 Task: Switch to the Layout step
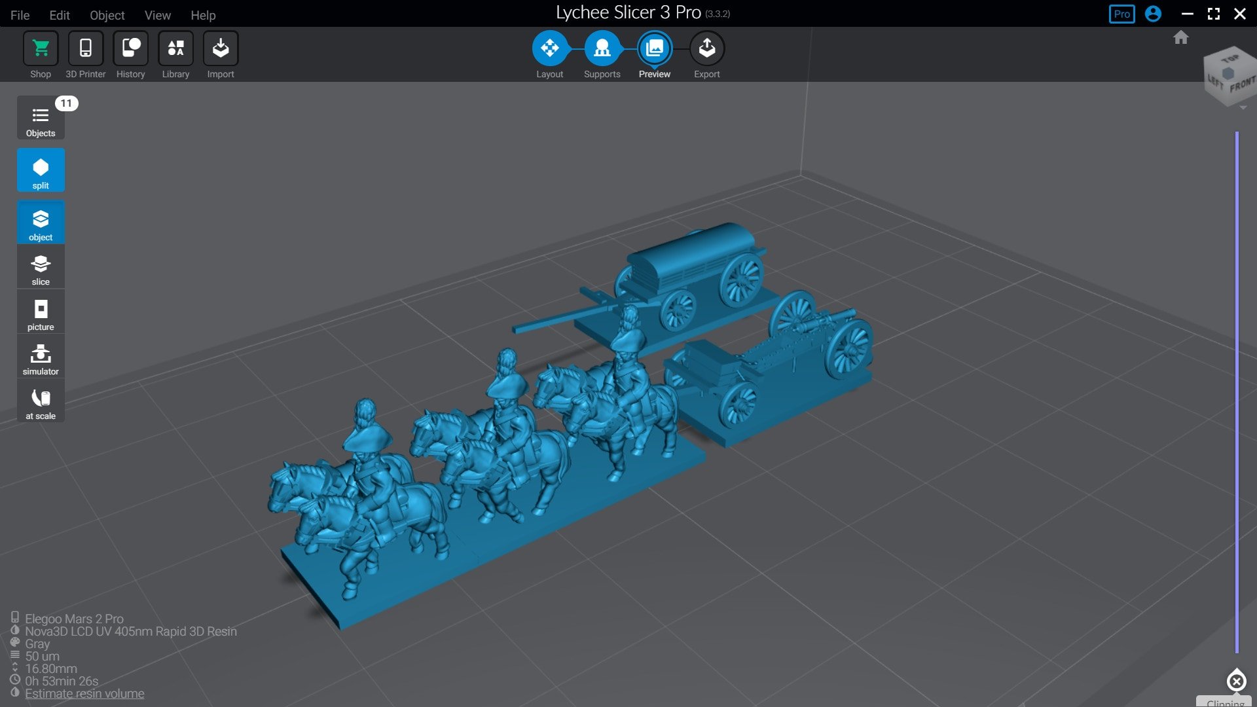pos(550,48)
